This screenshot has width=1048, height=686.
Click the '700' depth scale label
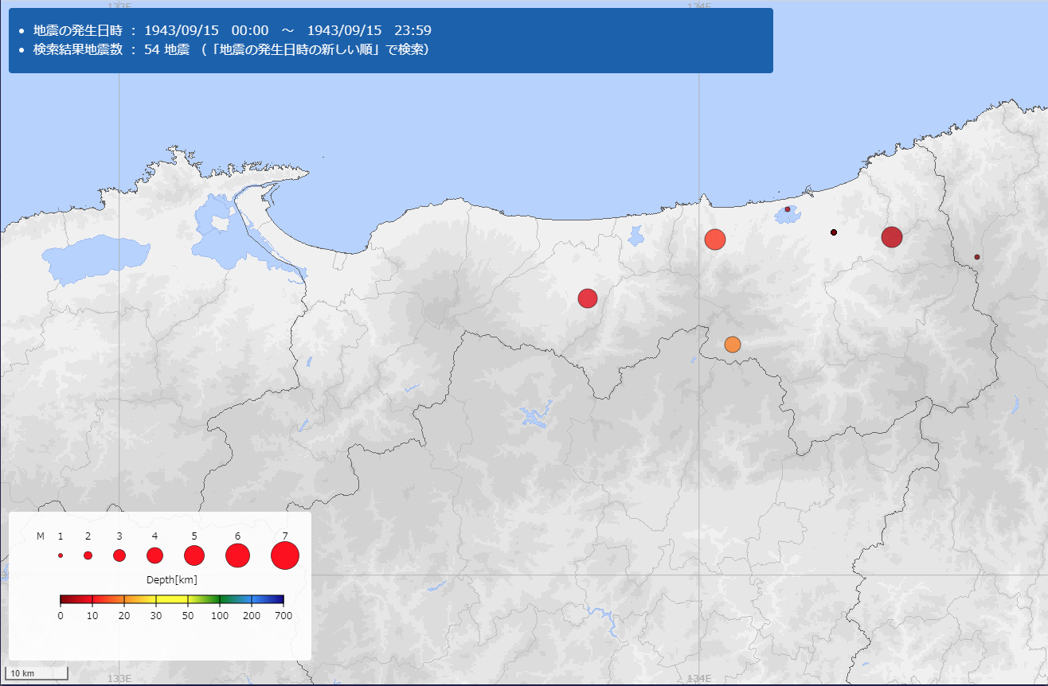[284, 616]
